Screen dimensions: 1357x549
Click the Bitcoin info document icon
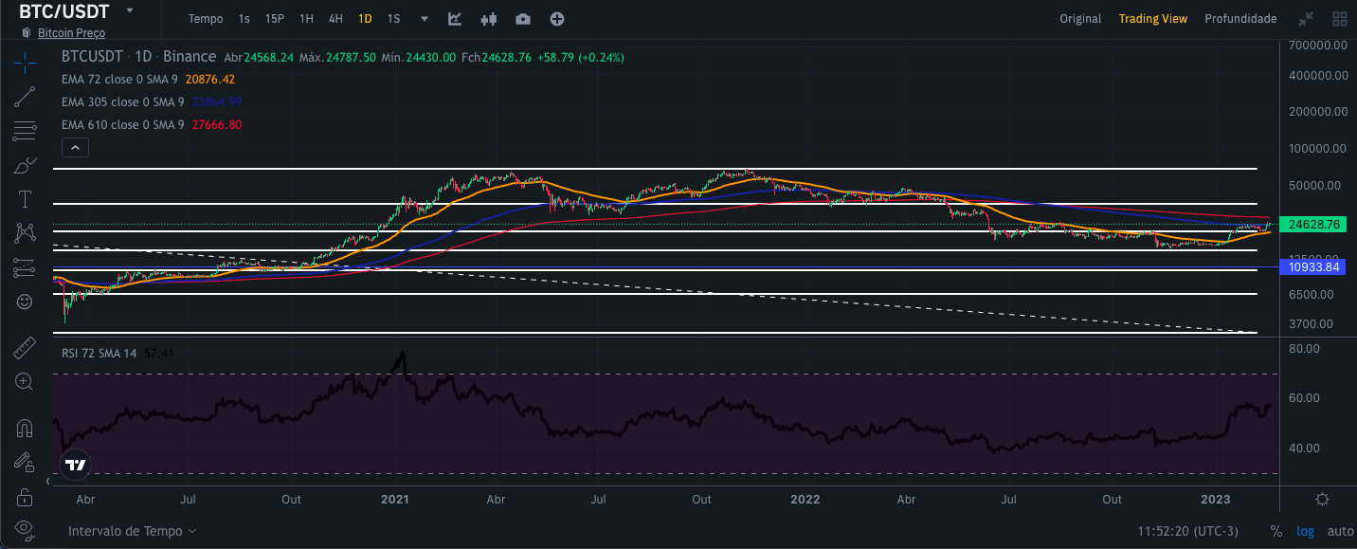point(26,33)
